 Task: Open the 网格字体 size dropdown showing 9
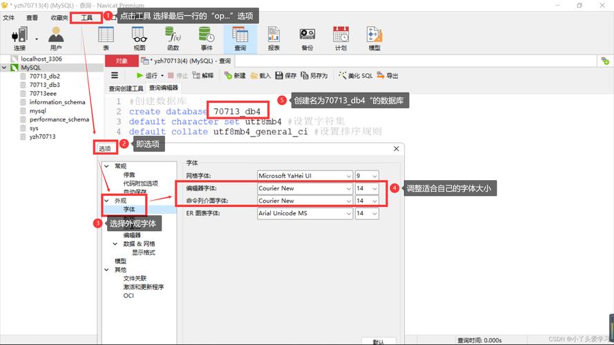pyautogui.click(x=367, y=176)
